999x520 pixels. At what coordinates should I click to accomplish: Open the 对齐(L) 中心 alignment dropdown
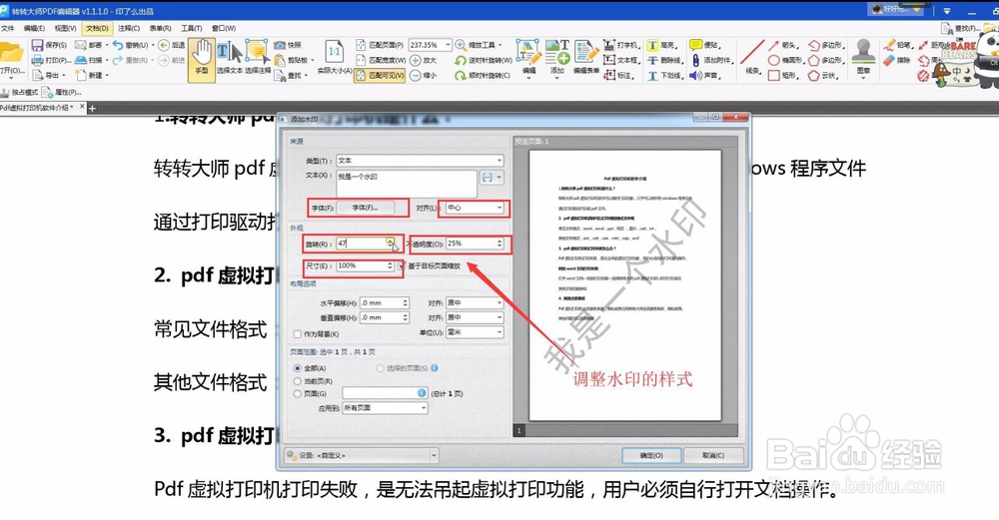[474, 208]
